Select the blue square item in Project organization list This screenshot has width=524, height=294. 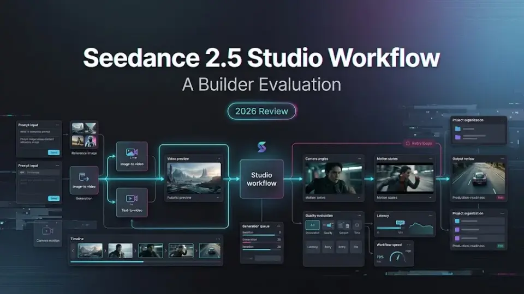click(457, 221)
